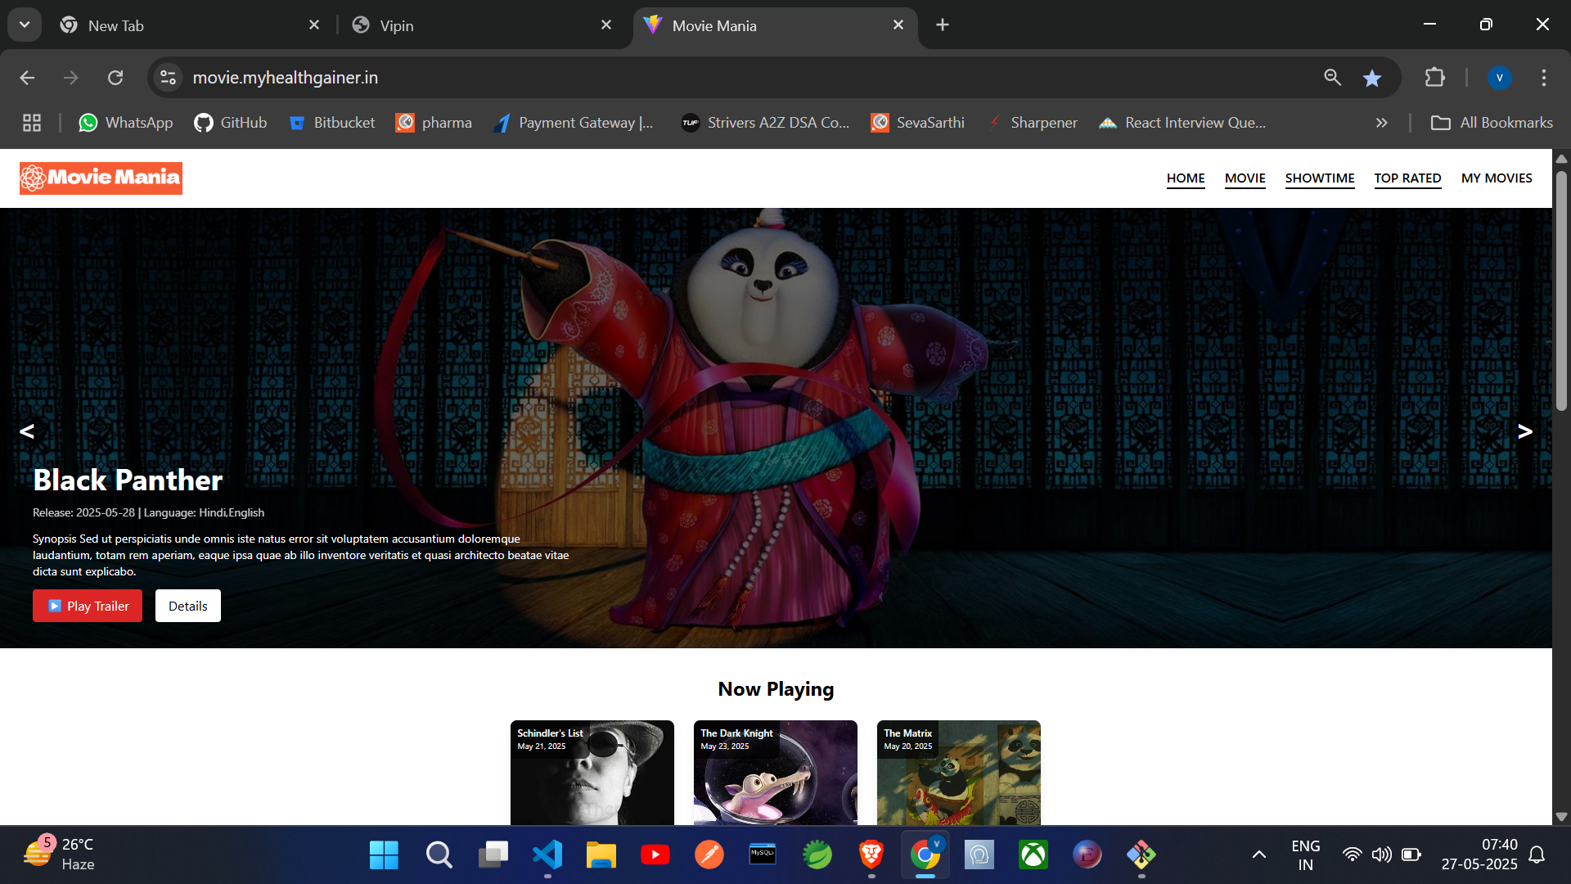Expand the hidden bookmarks chevron
The height and width of the screenshot is (884, 1571).
click(x=1382, y=123)
